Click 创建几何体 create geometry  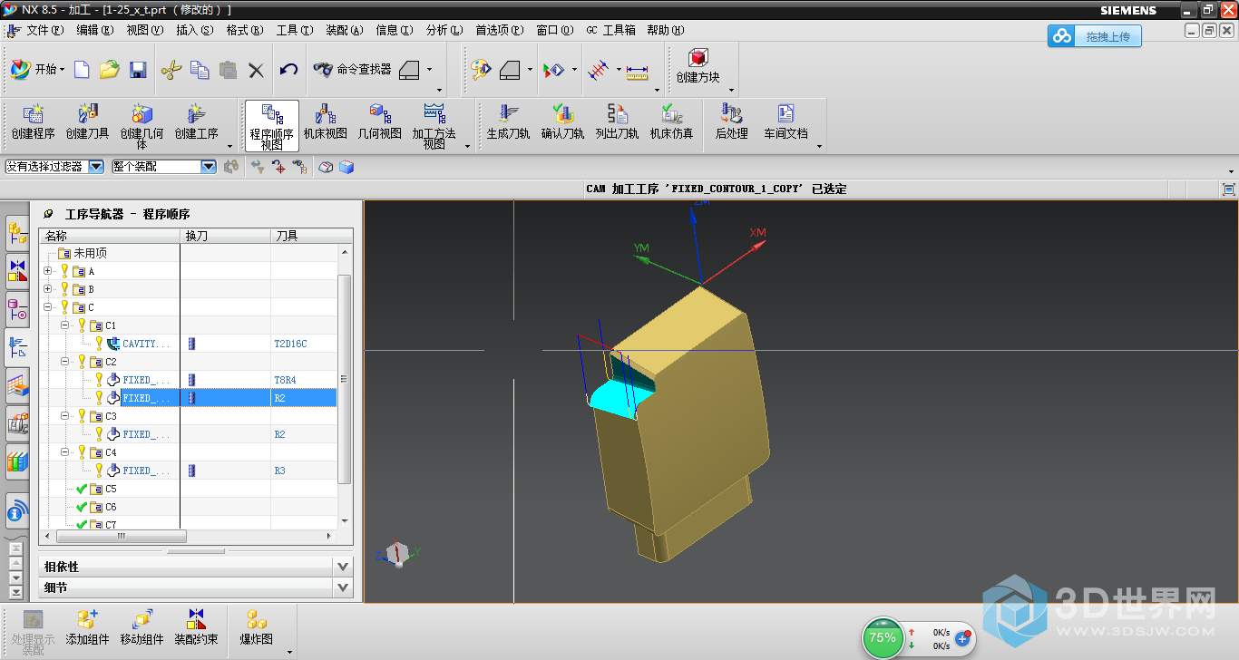142,125
